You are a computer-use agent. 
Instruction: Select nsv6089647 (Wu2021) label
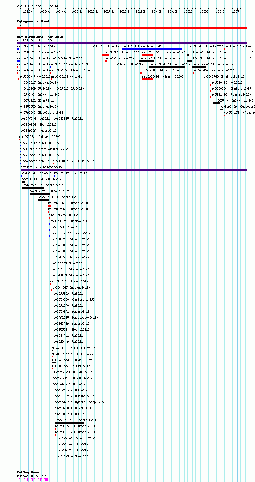pyautogui.click(x=127, y=64)
